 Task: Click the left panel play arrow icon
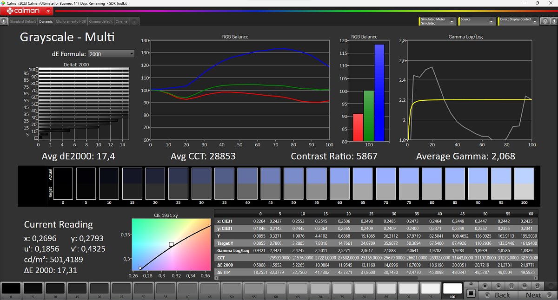4,21
